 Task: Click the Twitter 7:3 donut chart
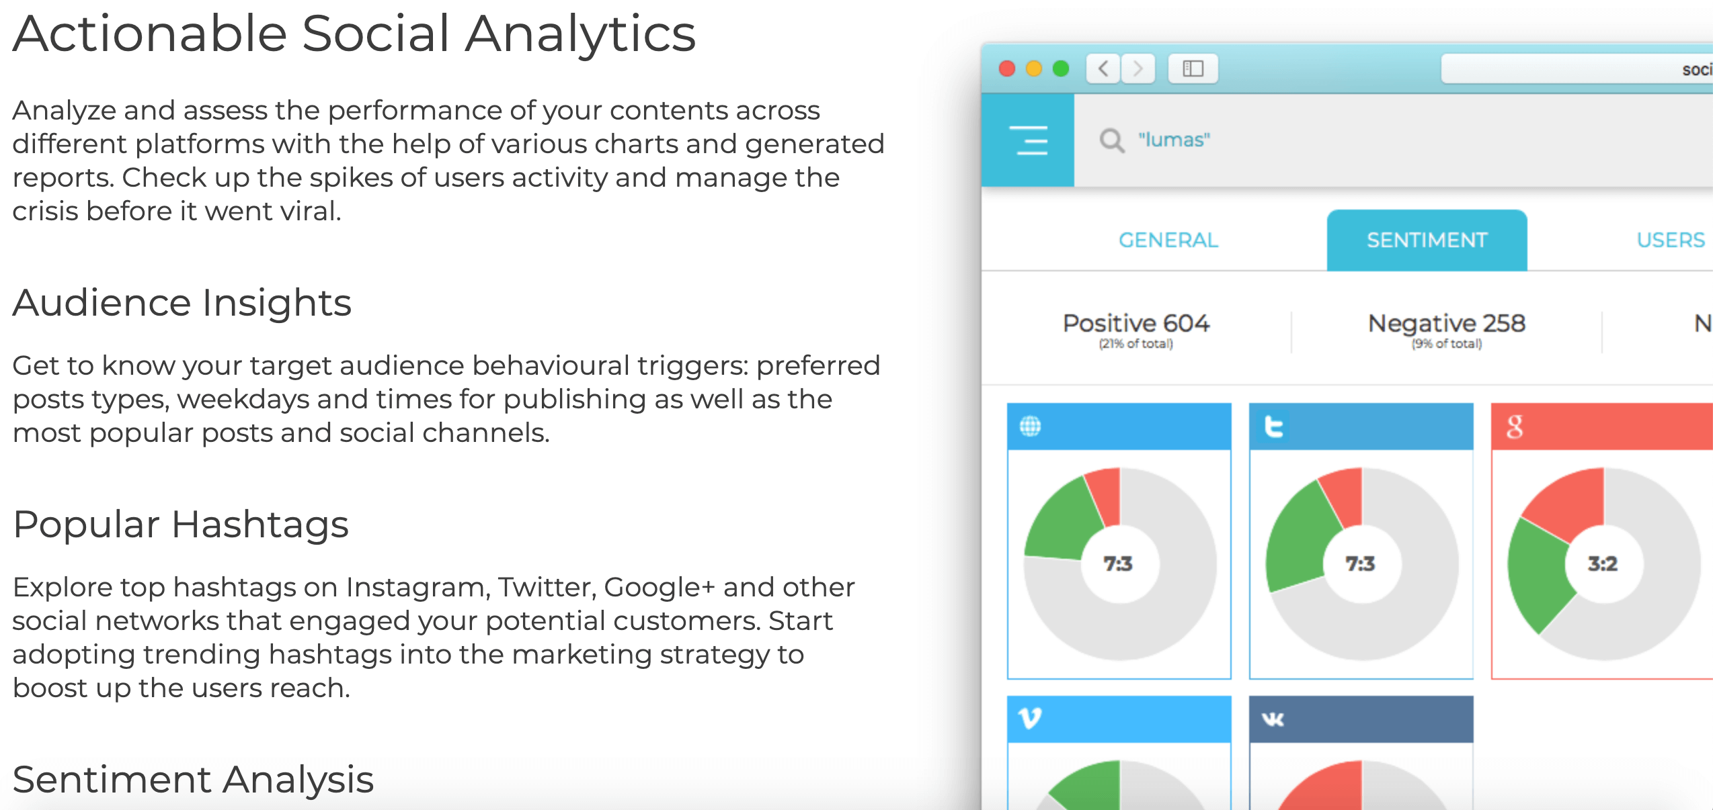1361,564
